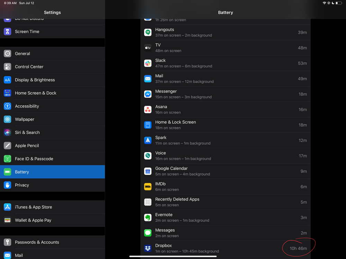The width and height of the screenshot is (346, 259).
Task: Open Siri & Search settings
Action: (x=52, y=132)
